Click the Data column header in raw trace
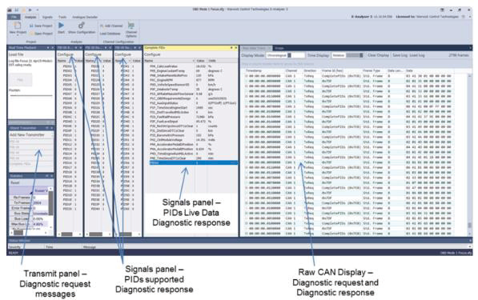Screen dimensions: 478x300 point(409,70)
